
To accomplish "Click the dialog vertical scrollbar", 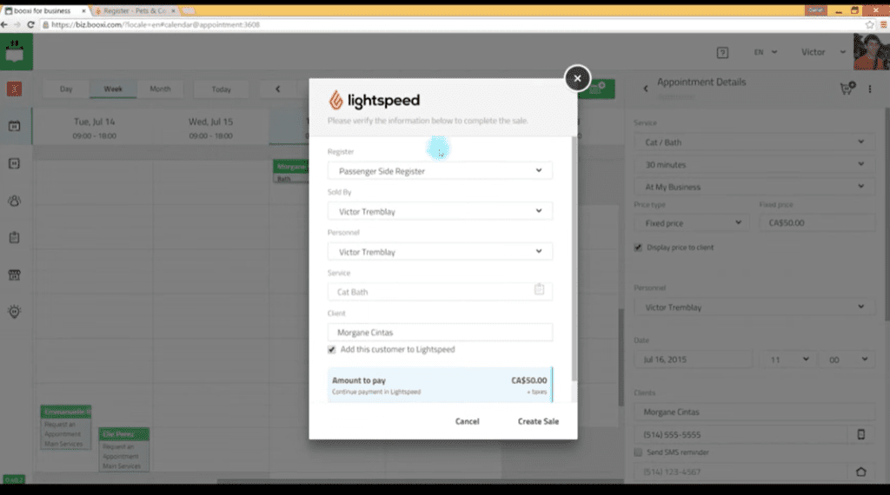I will pos(575,258).
